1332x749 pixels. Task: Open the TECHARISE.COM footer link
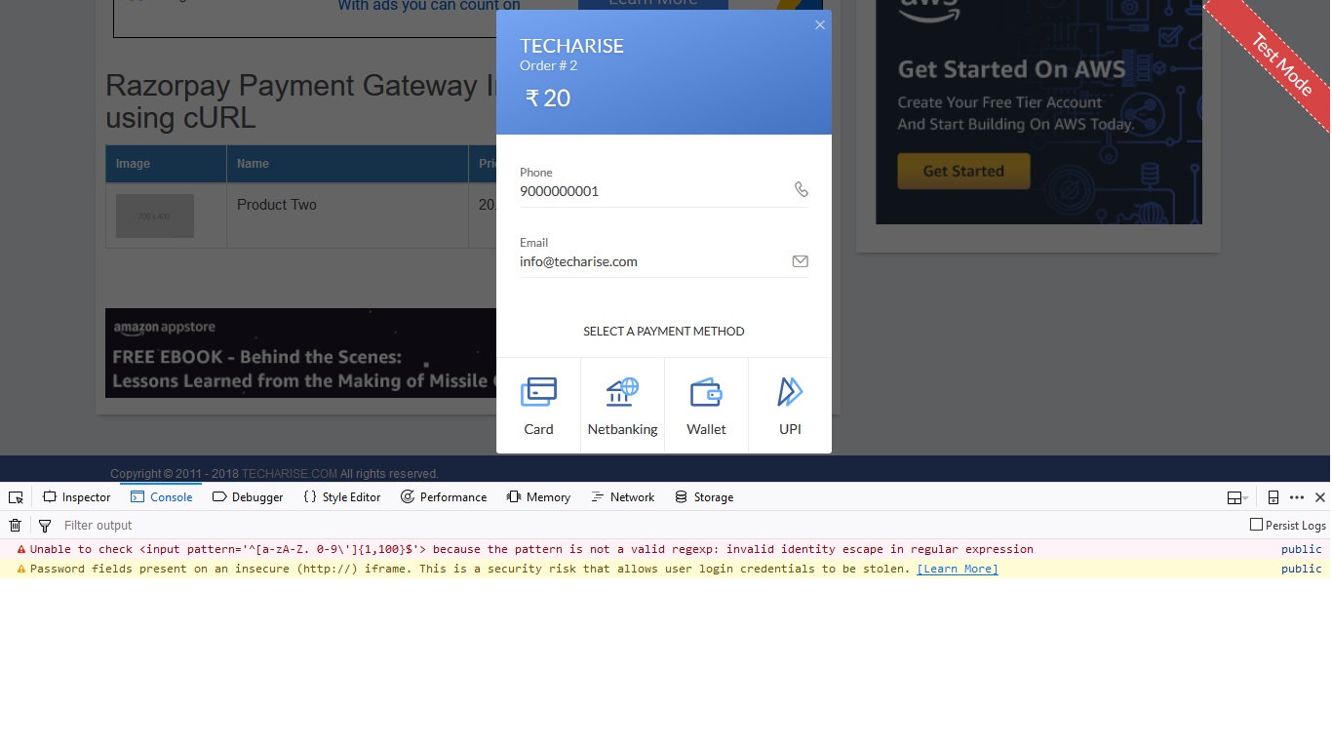[x=290, y=474]
